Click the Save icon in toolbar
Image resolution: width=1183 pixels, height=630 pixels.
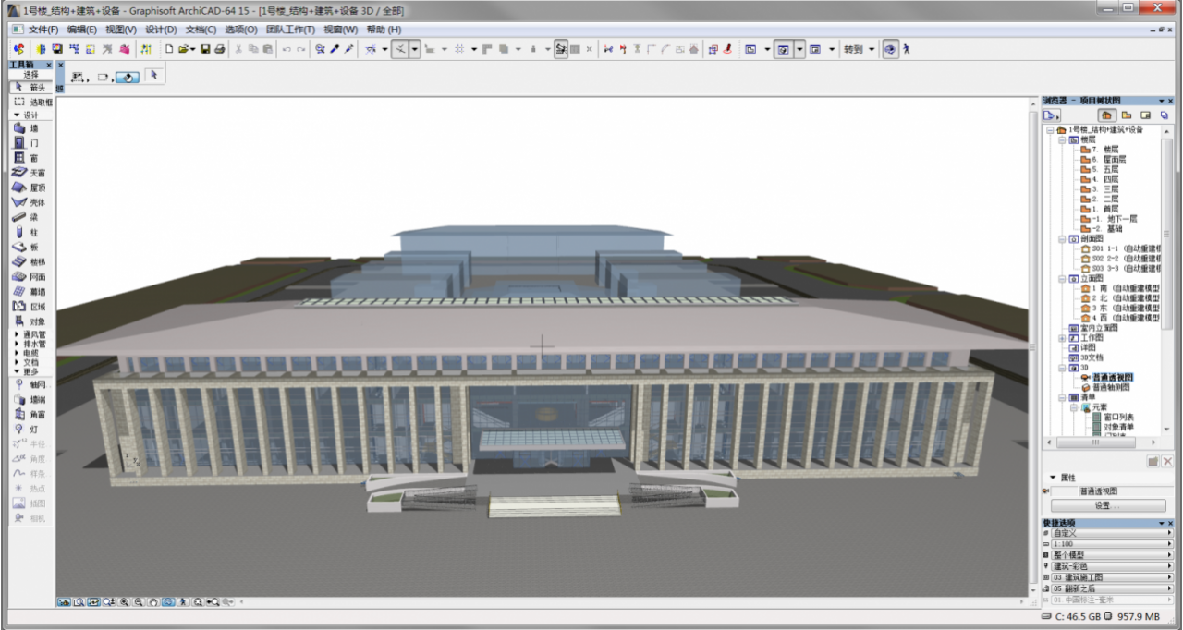point(205,49)
